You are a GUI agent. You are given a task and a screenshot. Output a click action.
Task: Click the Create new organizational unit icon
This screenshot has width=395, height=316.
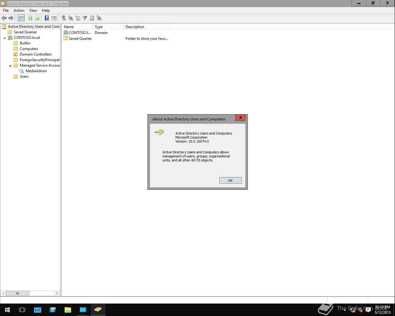[78, 18]
